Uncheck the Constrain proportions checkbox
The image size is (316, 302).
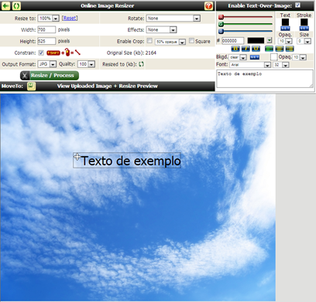[x=41, y=53]
